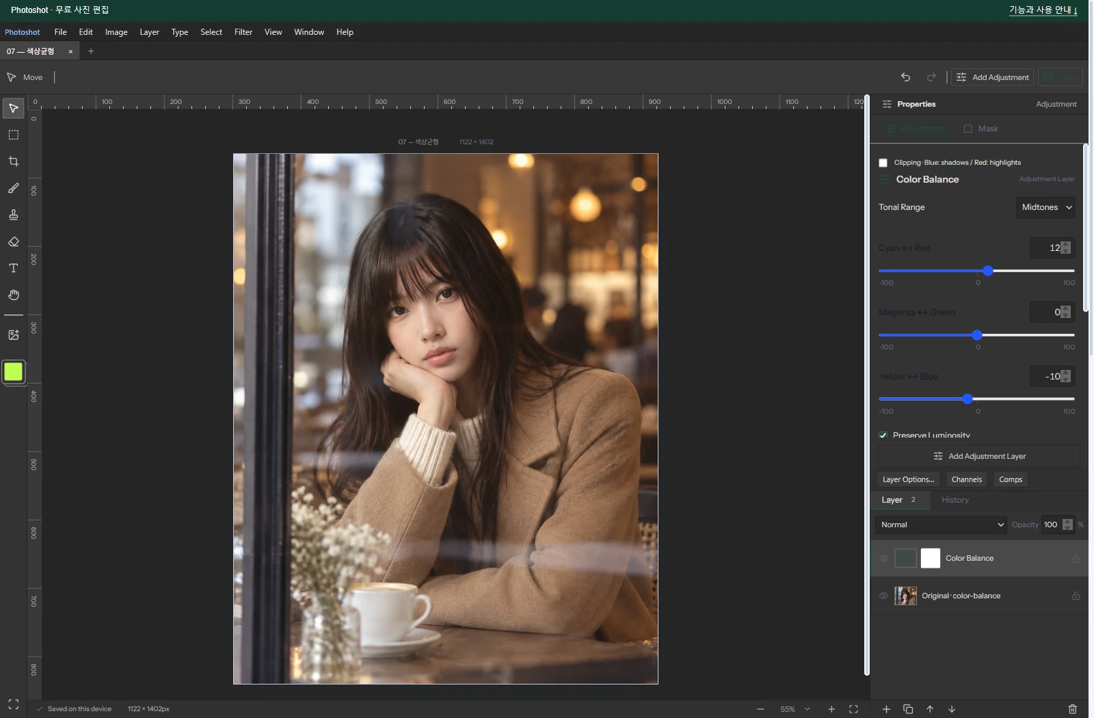Enable the Clipping checkbox
Image resolution: width=1094 pixels, height=718 pixels.
(883, 163)
